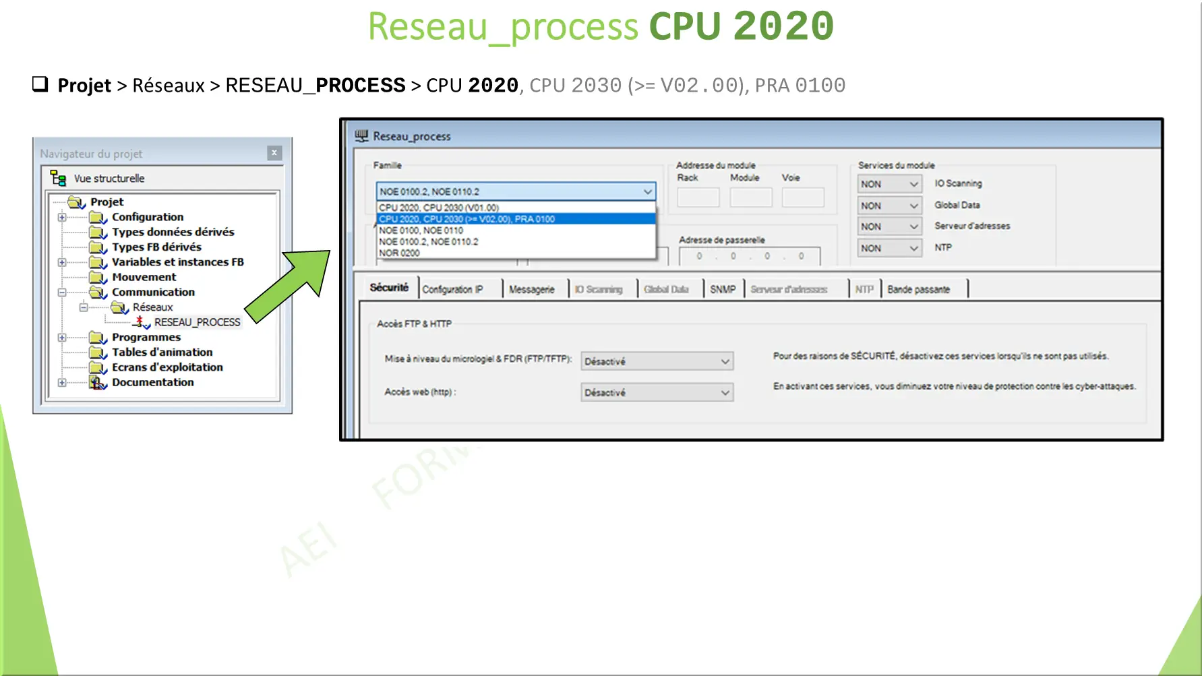Click the Mouvement folder icon
This screenshot has height=676, width=1202.
[x=97, y=277]
